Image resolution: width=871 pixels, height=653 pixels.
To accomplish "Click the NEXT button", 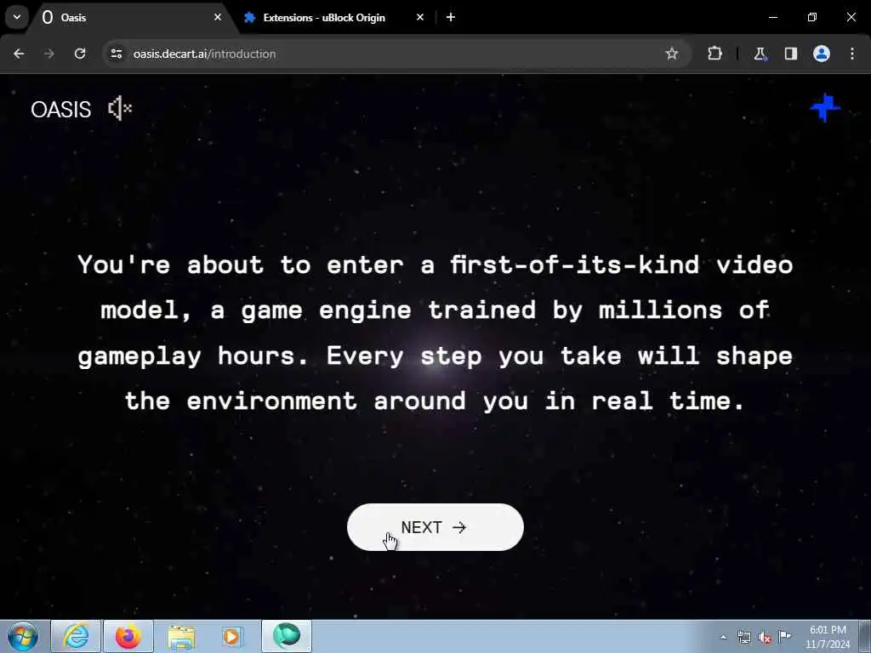I will [435, 527].
